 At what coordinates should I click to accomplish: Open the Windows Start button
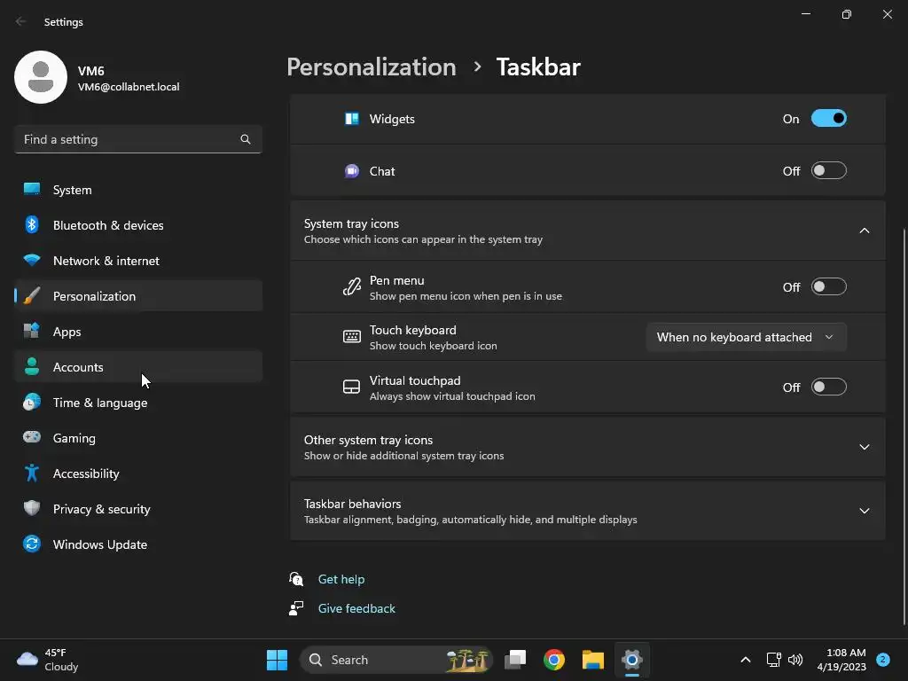click(277, 660)
